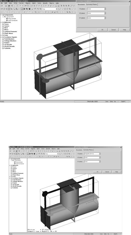Expand Ports folder in upper window tree
The width and height of the screenshot is (131, 235).
pos(1,35)
